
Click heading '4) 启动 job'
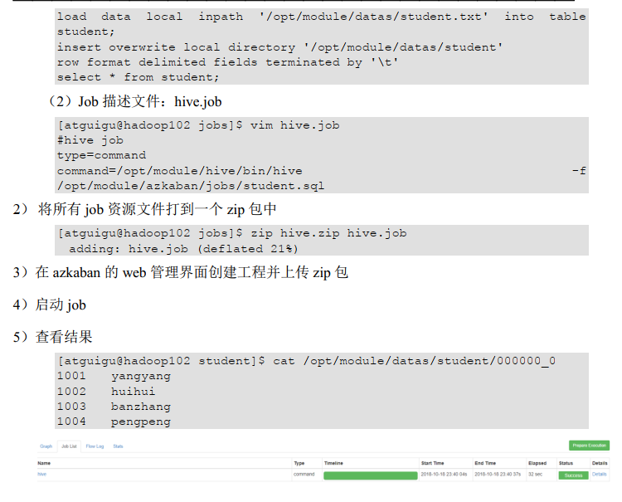(x=50, y=305)
